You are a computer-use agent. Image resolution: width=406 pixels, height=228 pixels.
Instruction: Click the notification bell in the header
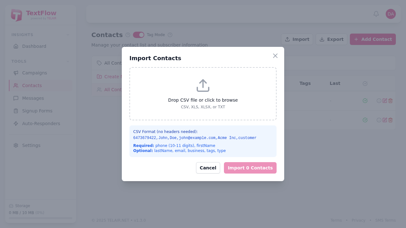(x=376, y=14)
